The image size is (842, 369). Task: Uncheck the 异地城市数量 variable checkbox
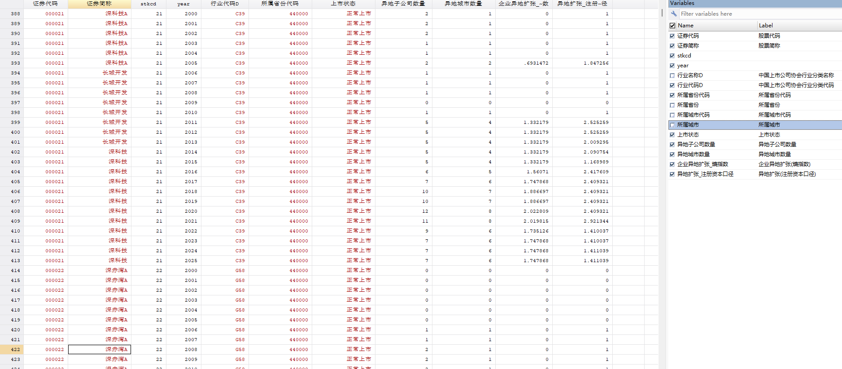pyautogui.click(x=672, y=154)
